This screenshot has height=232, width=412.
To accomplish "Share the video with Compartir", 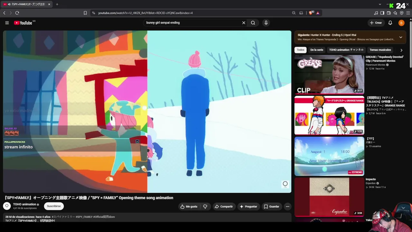I will (x=224, y=207).
